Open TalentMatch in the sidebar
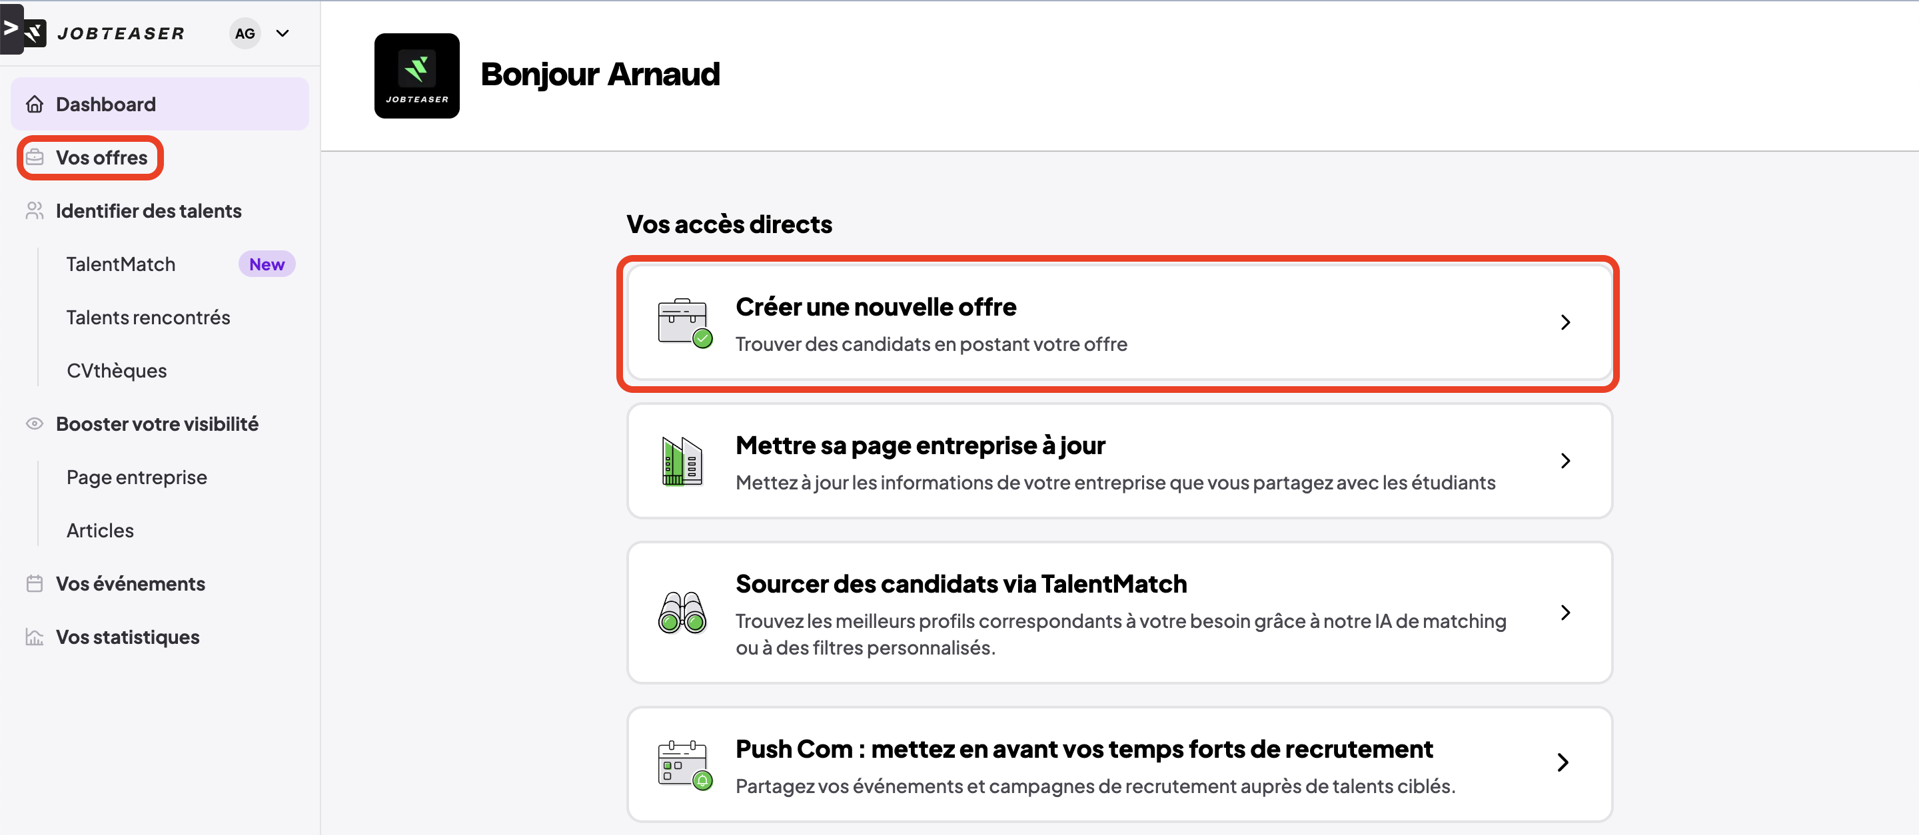Image resolution: width=1919 pixels, height=835 pixels. 121,264
